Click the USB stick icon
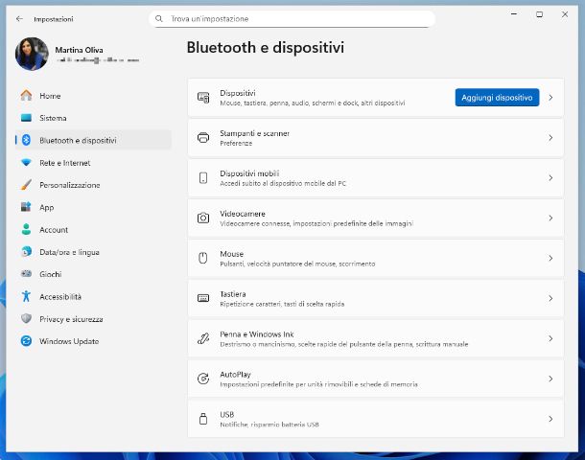The image size is (585, 460). (203, 419)
